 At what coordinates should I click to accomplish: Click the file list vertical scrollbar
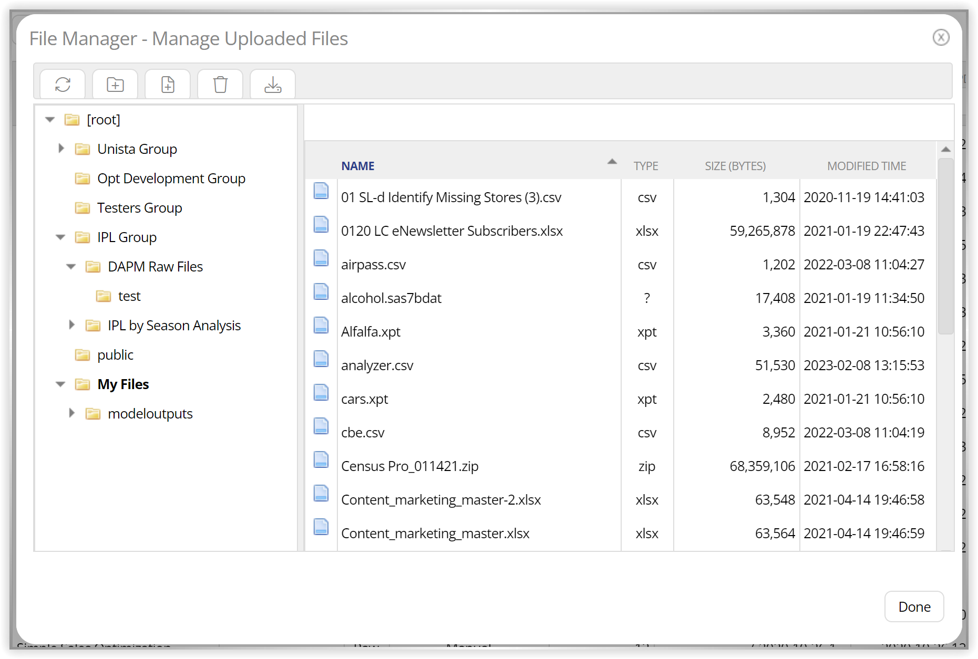[945, 247]
